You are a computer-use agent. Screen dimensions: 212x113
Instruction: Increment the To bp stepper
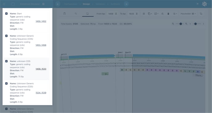coord(137,13)
